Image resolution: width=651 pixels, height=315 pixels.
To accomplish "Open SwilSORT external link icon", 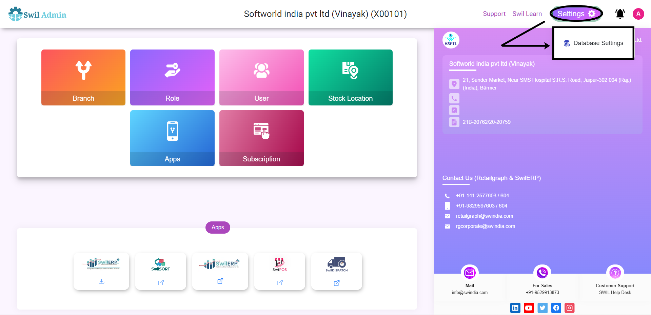I will [x=161, y=282].
